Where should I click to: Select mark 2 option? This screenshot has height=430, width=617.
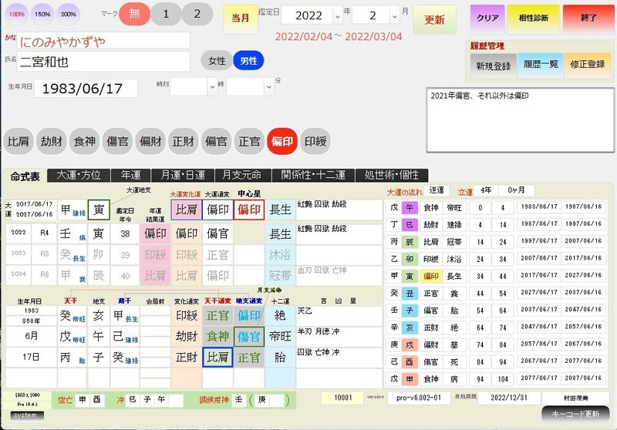coord(197,14)
